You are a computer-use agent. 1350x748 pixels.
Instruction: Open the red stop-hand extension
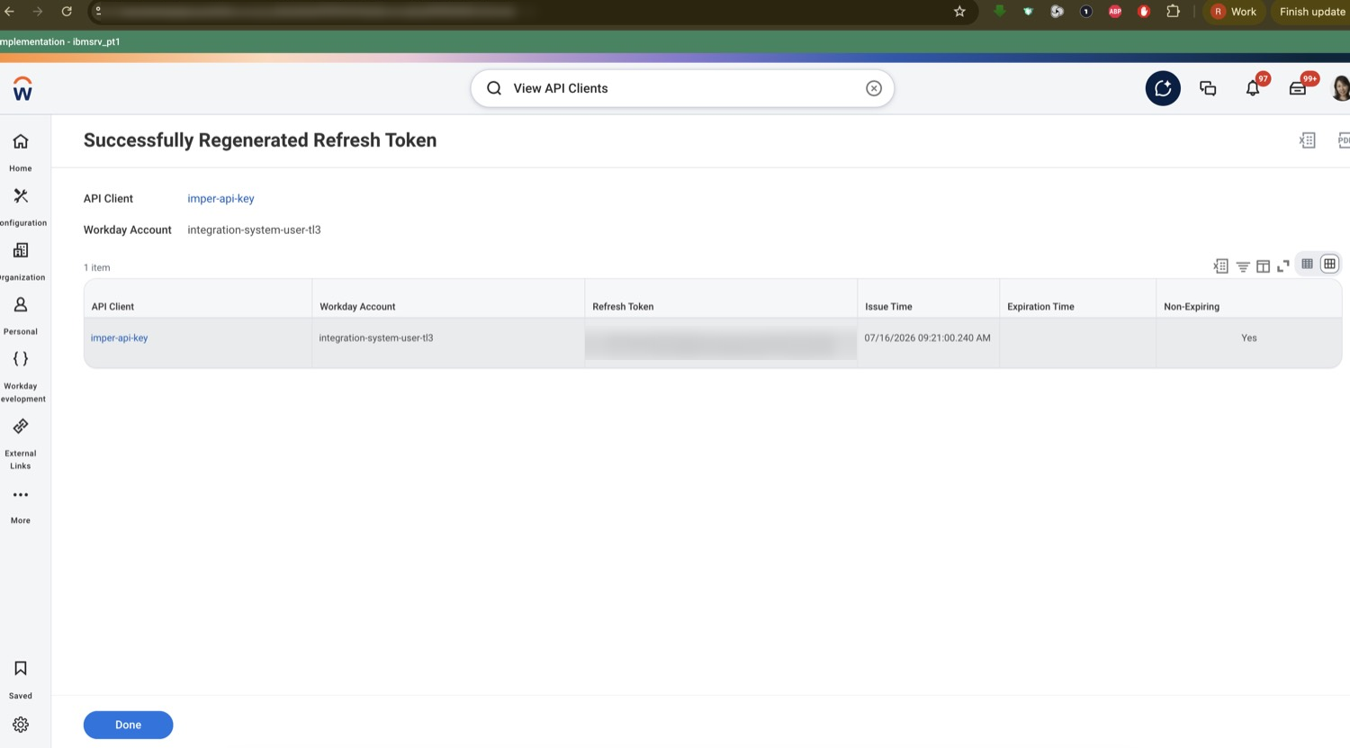click(1144, 12)
